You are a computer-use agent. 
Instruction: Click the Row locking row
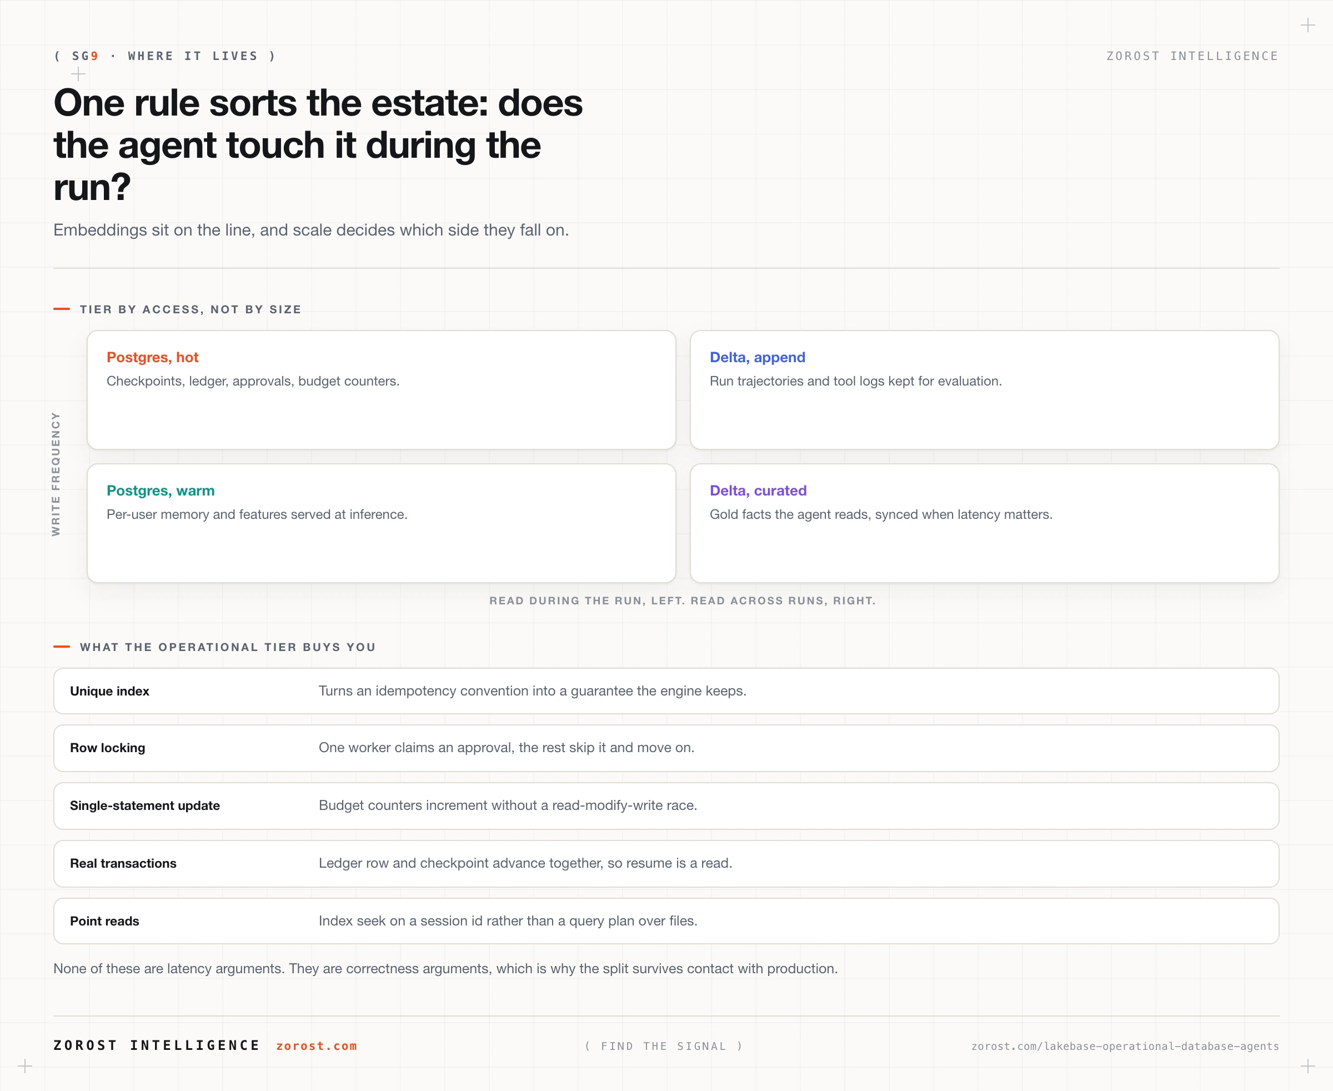pos(666,748)
